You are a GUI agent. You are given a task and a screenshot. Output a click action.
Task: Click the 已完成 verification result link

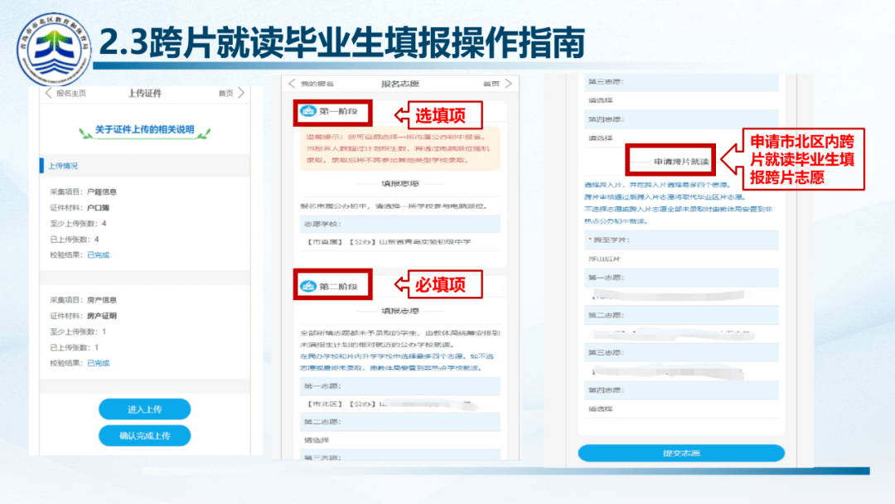tap(99, 255)
